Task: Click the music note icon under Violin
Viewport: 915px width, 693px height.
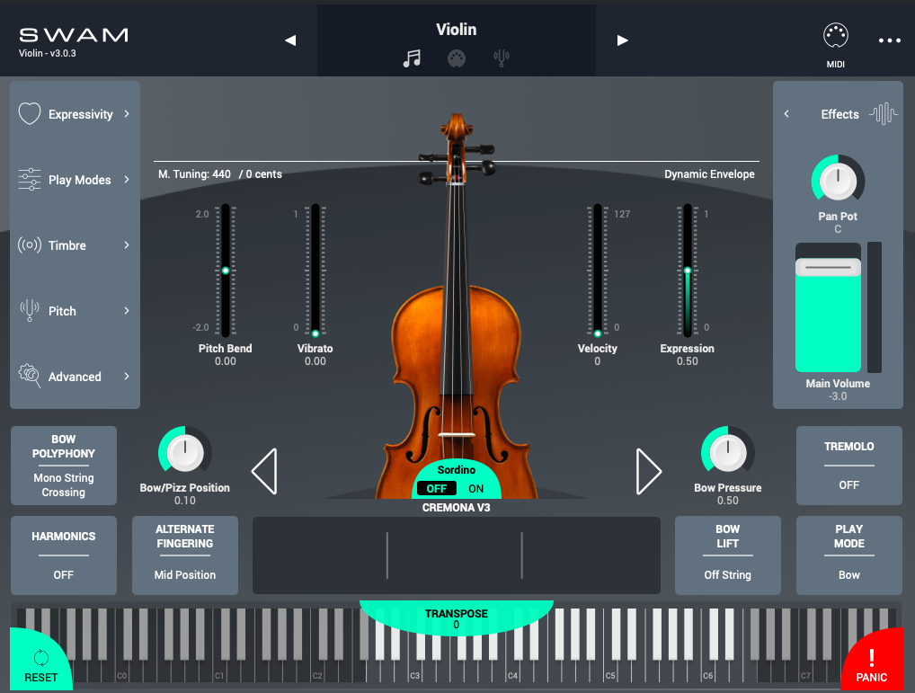Action: click(x=412, y=58)
